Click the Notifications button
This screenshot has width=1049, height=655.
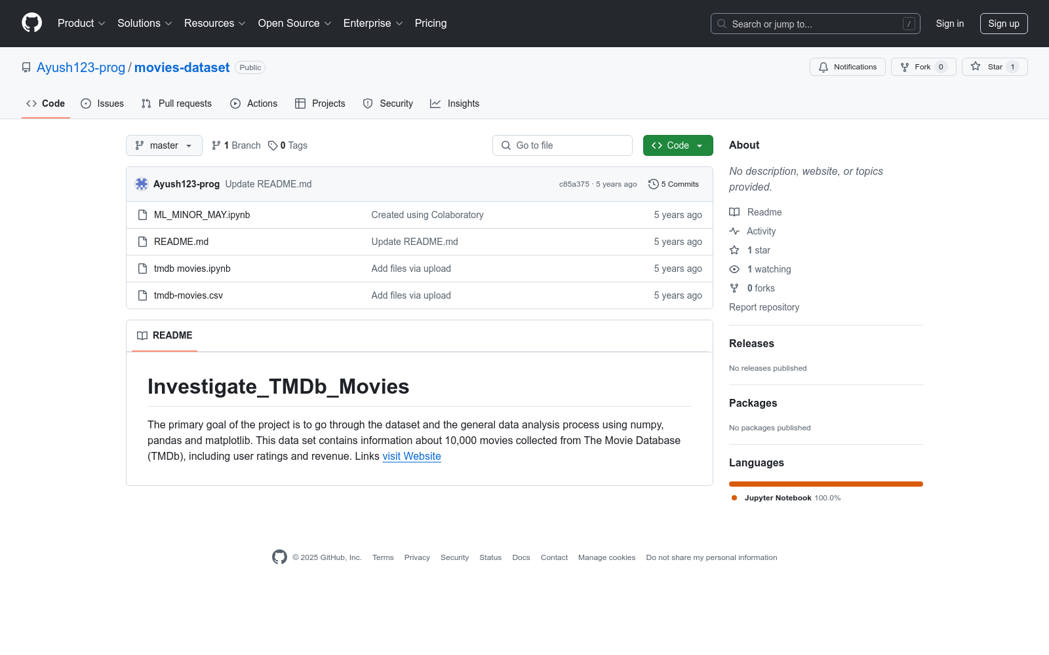848,67
